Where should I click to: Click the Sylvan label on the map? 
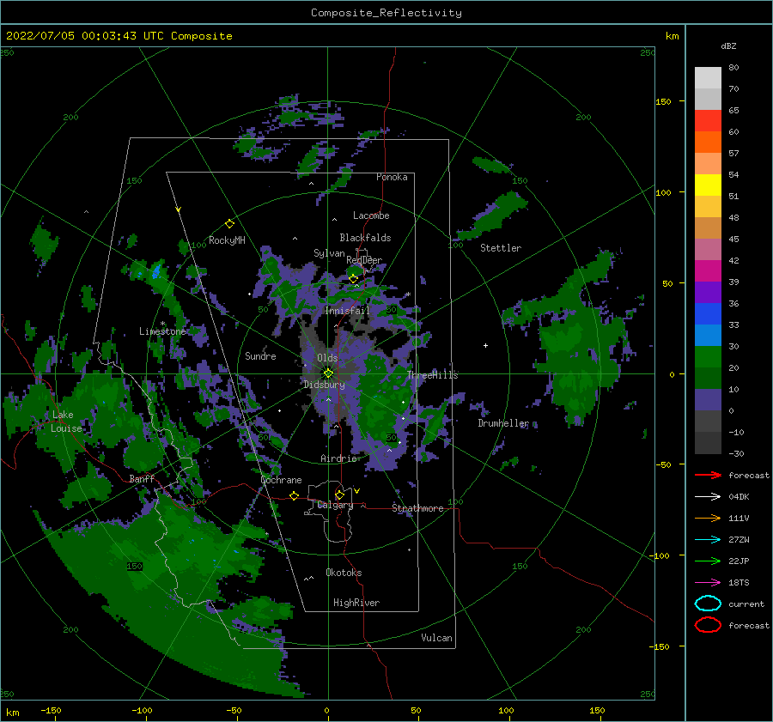329,253
